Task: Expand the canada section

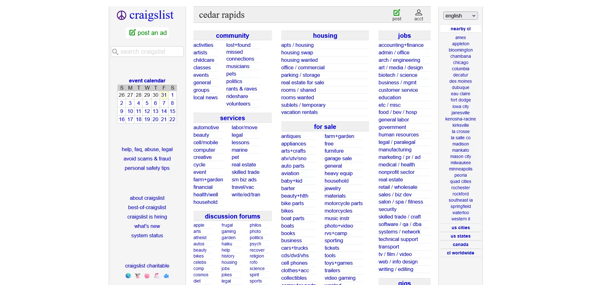Action: pyautogui.click(x=461, y=244)
